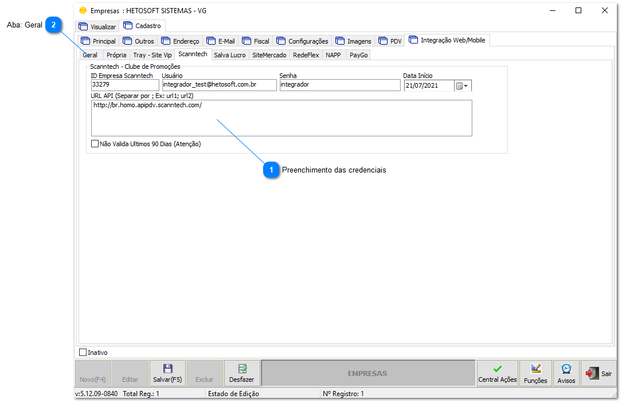Switch to the Visualizar tab
Viewport: 622px width, 403px height.
[x=97, y=27]
